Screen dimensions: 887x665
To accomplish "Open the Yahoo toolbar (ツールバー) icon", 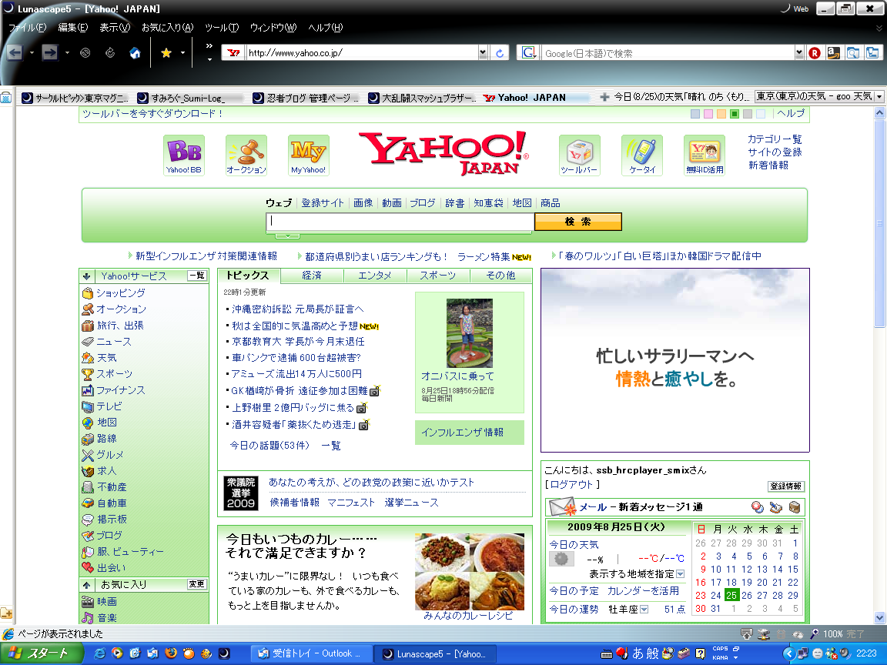I will pyautogui.click(x=579, y=155).
